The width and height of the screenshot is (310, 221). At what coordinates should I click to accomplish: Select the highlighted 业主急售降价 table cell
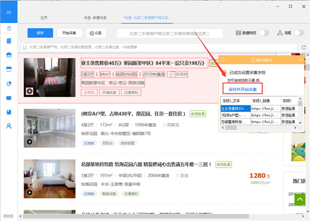(x=236, y=108)
